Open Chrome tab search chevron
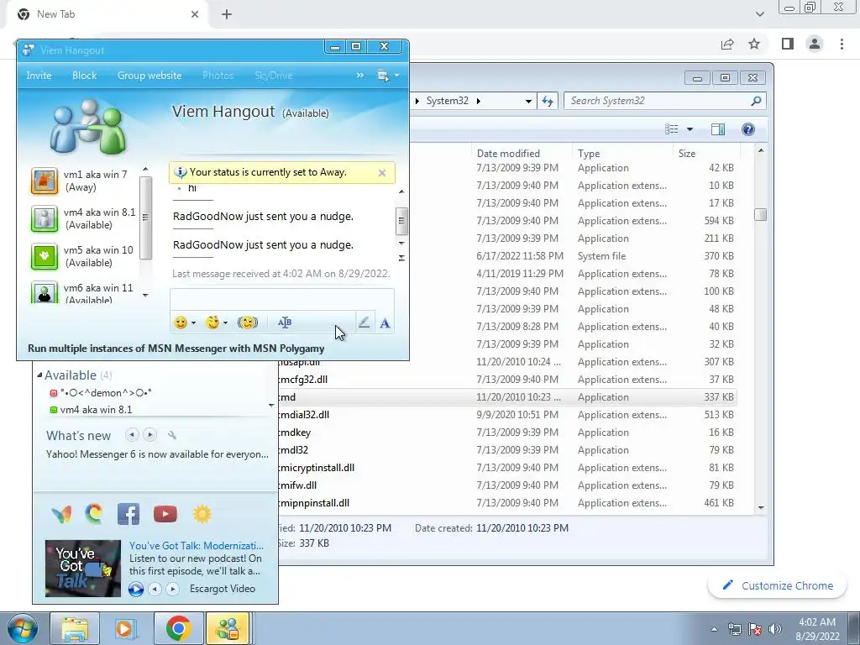Screen dimensions: 860x645 (x=759, y=14)
